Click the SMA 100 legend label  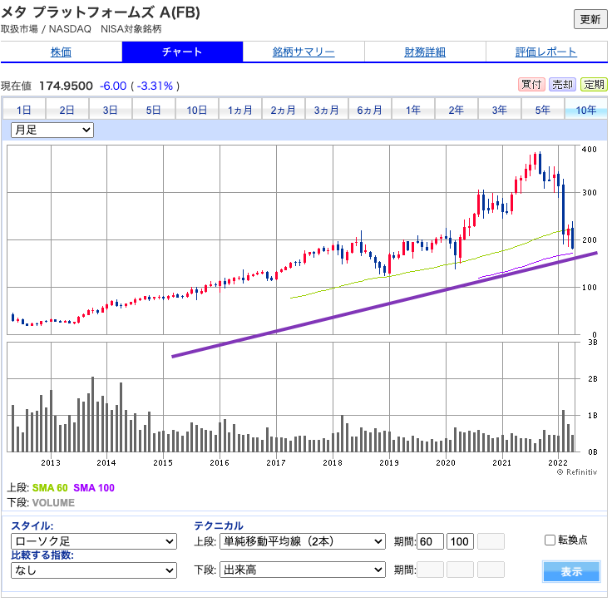point(94,487)
